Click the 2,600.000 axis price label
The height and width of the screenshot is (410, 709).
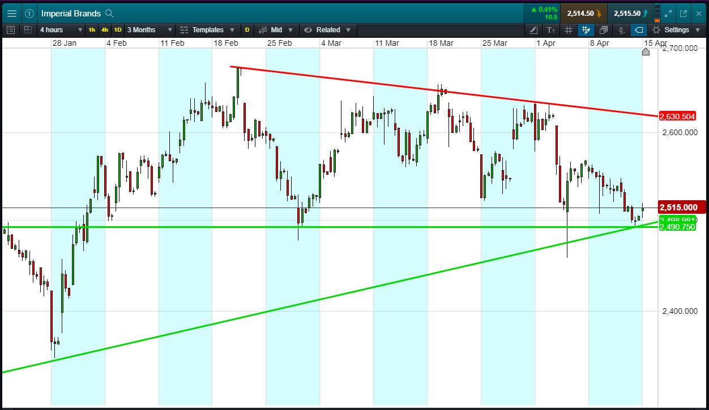coord(680,132)
